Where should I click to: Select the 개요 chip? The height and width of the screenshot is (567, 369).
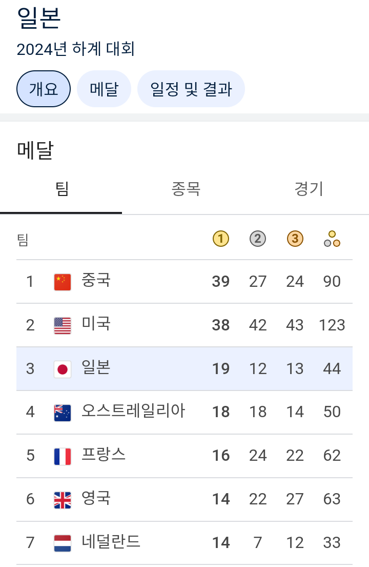tap(44, 89)
